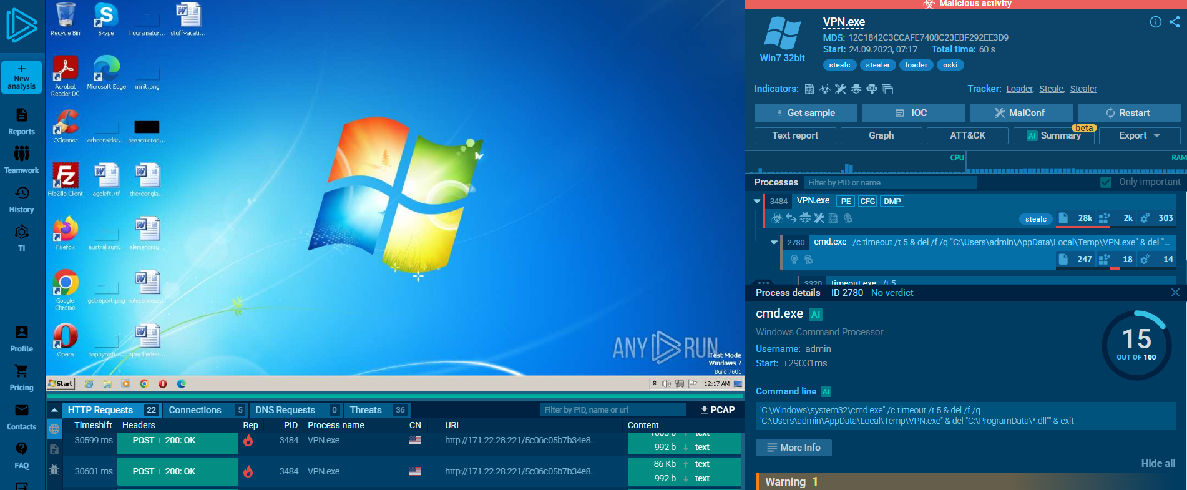
Task: Switch to the Threats tab
Action: point(377,410)
